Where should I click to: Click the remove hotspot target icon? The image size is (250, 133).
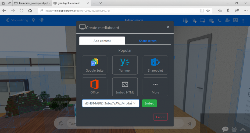pos(211,21)
